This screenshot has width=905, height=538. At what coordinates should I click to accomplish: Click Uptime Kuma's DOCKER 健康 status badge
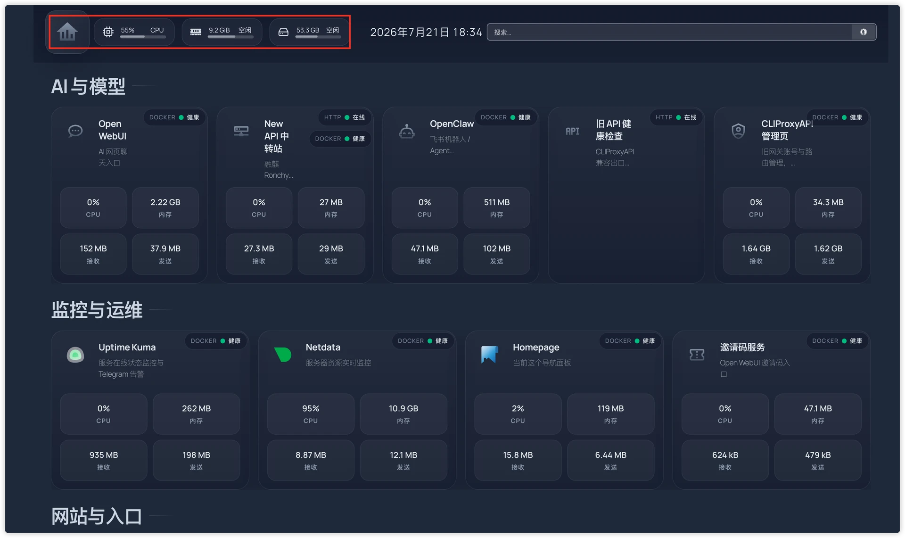click(x=216, y=341)
